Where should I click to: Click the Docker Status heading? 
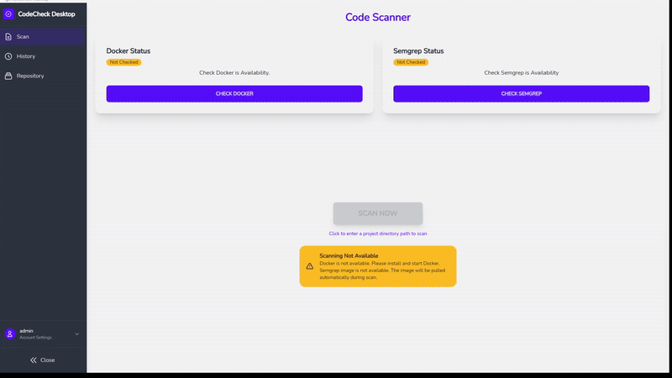[129, 50]
